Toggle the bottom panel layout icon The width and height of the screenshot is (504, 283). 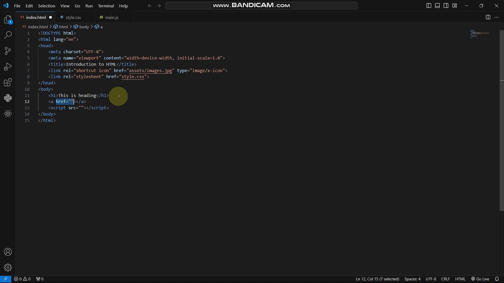[x=437, y=6]
